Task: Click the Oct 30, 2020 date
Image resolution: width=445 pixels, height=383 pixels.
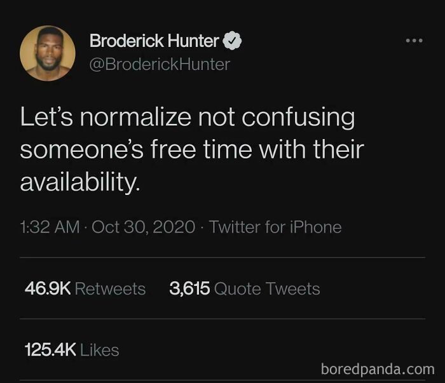Action: (x=144, y=227)
